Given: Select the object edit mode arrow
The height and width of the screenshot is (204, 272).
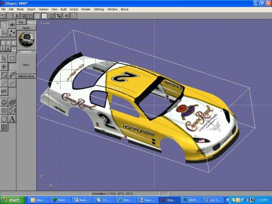Looking at the screenshot, I should 4,24.
